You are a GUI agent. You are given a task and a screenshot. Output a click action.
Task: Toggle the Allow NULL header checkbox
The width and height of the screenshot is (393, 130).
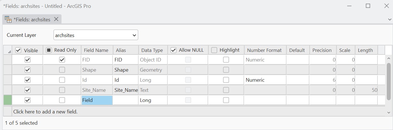click(x=174, y=50)
